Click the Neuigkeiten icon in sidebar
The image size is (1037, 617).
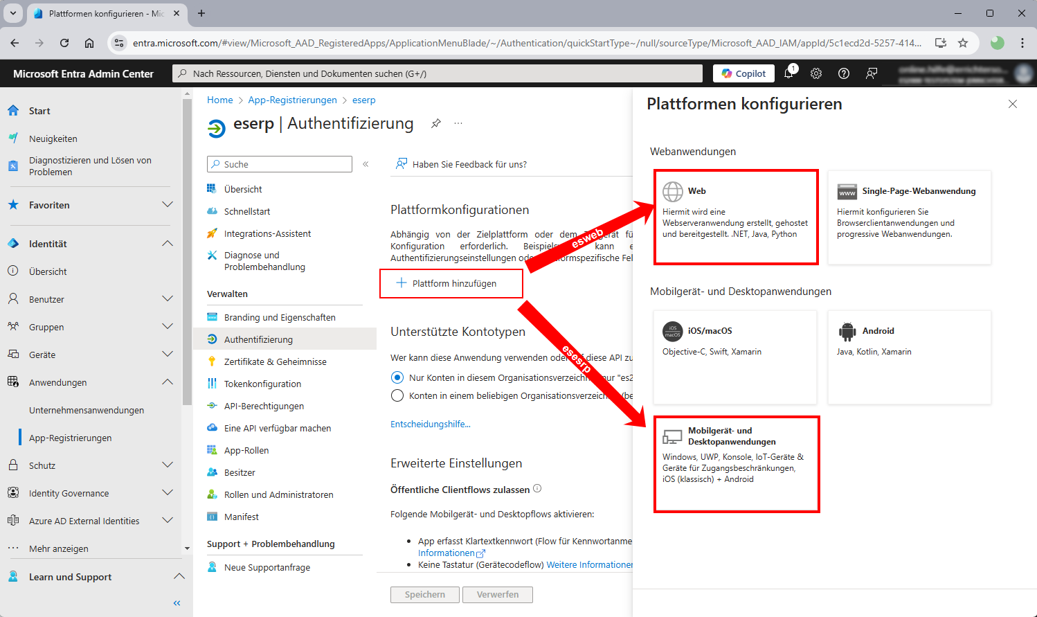(x=13, y=138)
